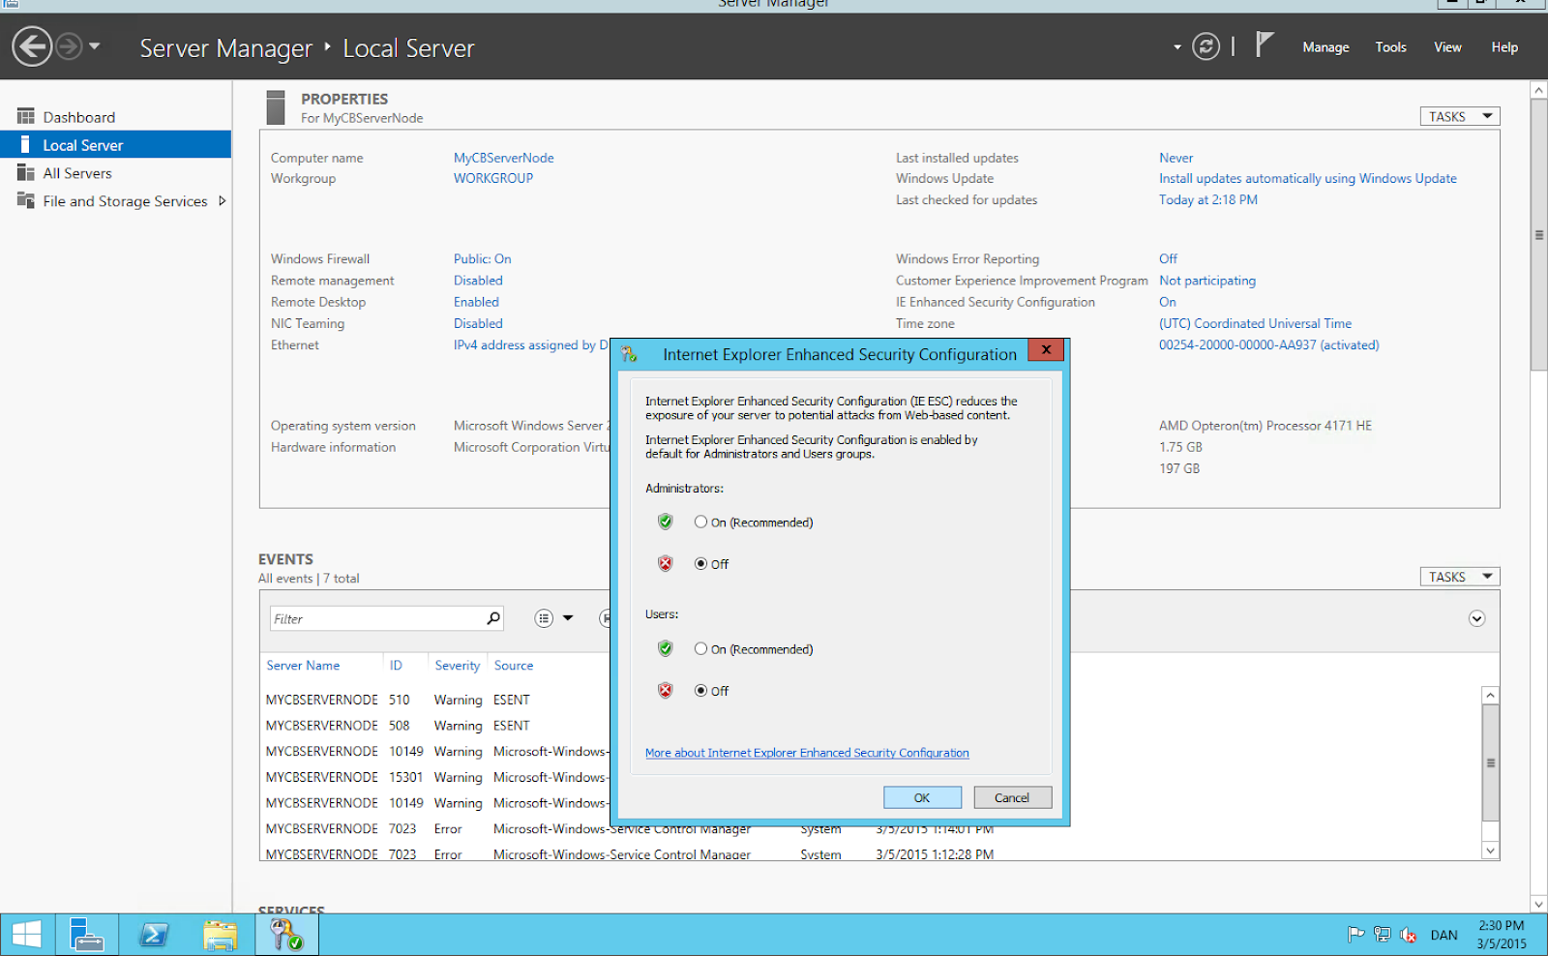
Task: Open the View menu
Action: [1447, 47]
